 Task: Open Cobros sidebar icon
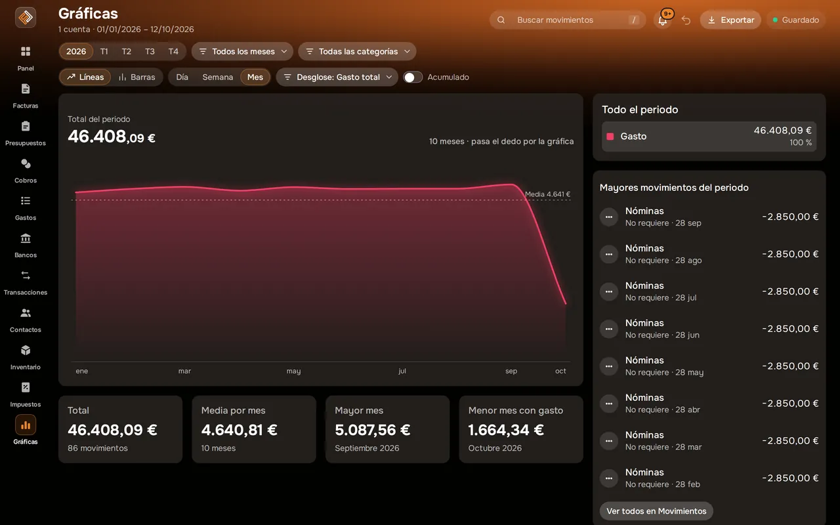coord(26,170)
